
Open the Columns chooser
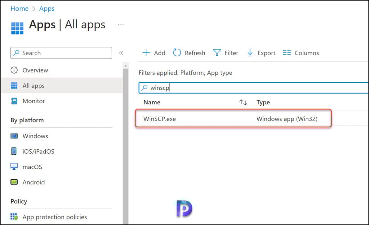pos(301,53)
